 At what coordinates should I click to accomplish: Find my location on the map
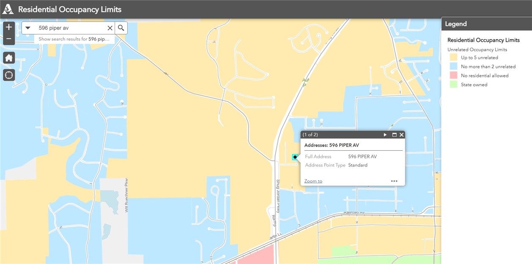9,75
